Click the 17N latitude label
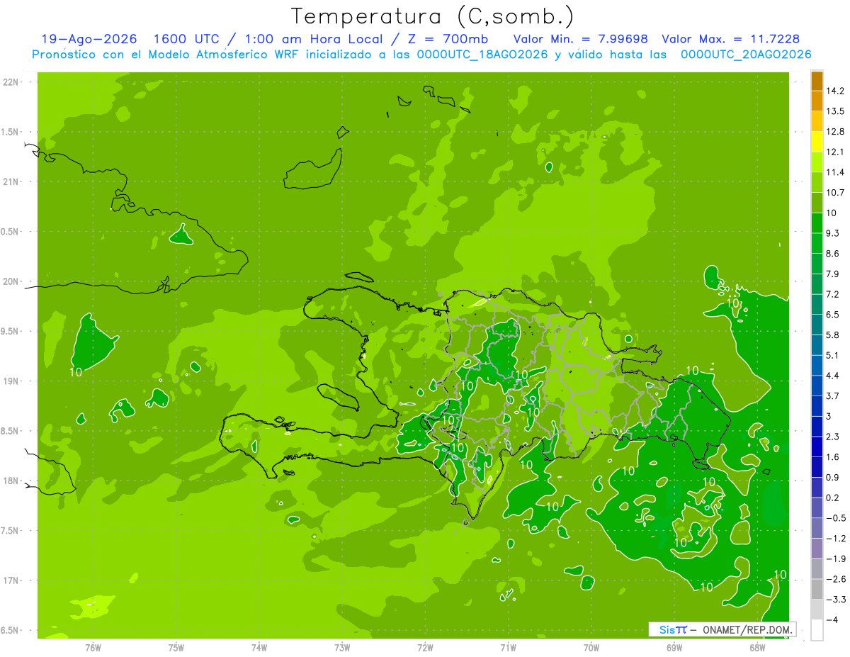Viewport: 850px width, 657px height. pos(11,580)
